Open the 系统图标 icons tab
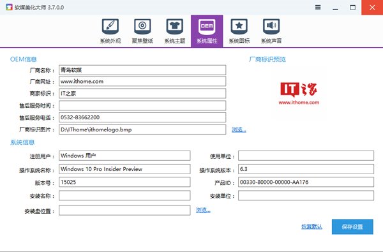The image size is (383, 252). pyautogui.click(x=239, y=31)
